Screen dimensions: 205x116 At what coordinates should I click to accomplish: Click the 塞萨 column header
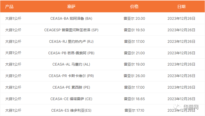[x=71, y=7]
